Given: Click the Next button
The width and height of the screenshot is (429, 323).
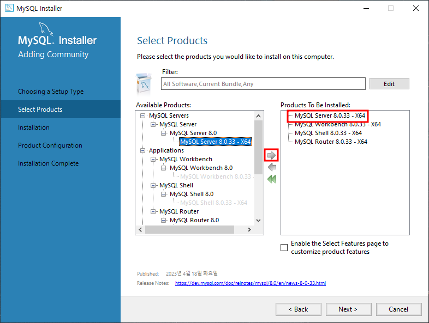Looking at the screenshot, I should 348,309.
